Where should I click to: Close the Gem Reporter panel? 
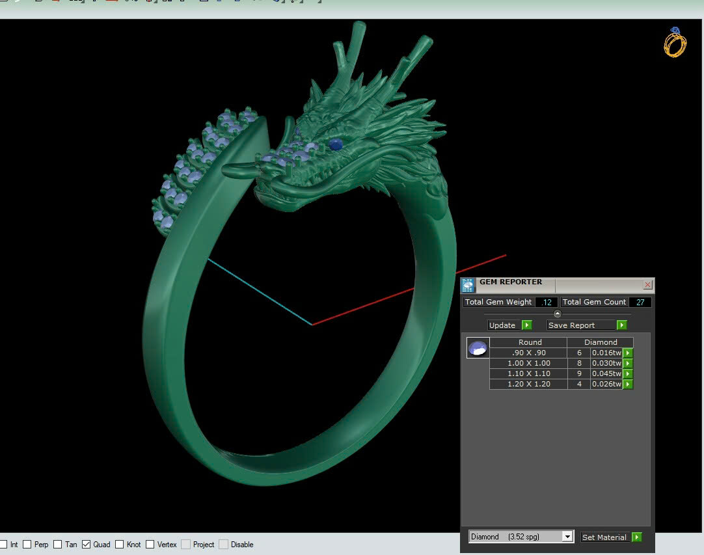[647, 285]
